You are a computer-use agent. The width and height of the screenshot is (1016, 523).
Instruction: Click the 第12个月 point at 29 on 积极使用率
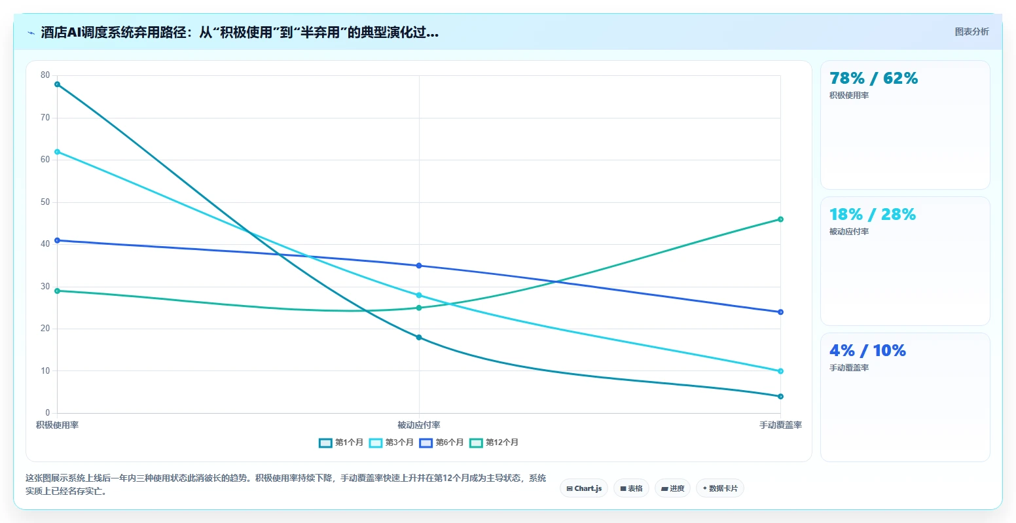(58, 291)
